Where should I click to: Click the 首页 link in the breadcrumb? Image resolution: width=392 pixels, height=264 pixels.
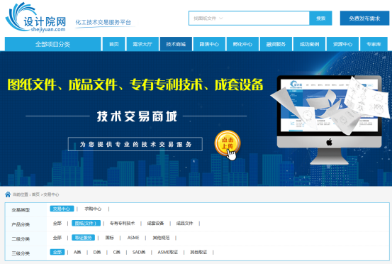click(35, 194)
